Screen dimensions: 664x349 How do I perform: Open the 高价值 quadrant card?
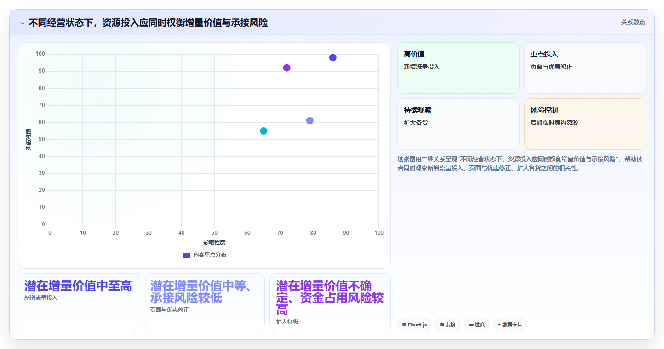coord(458,68)
